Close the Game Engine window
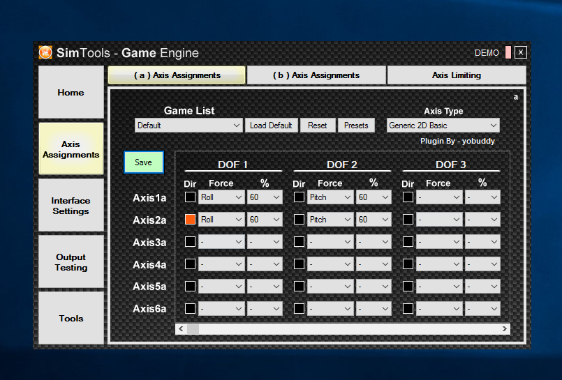The image size is (562, 380). point(520,52)
